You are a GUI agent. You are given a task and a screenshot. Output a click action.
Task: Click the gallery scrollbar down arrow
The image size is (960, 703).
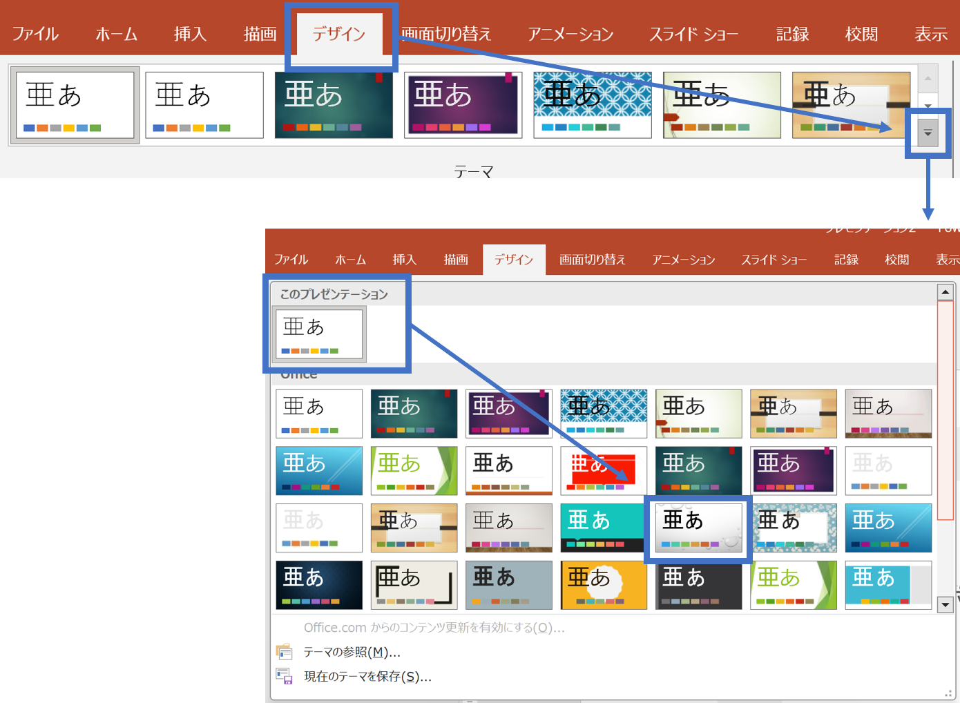point(945,605)
